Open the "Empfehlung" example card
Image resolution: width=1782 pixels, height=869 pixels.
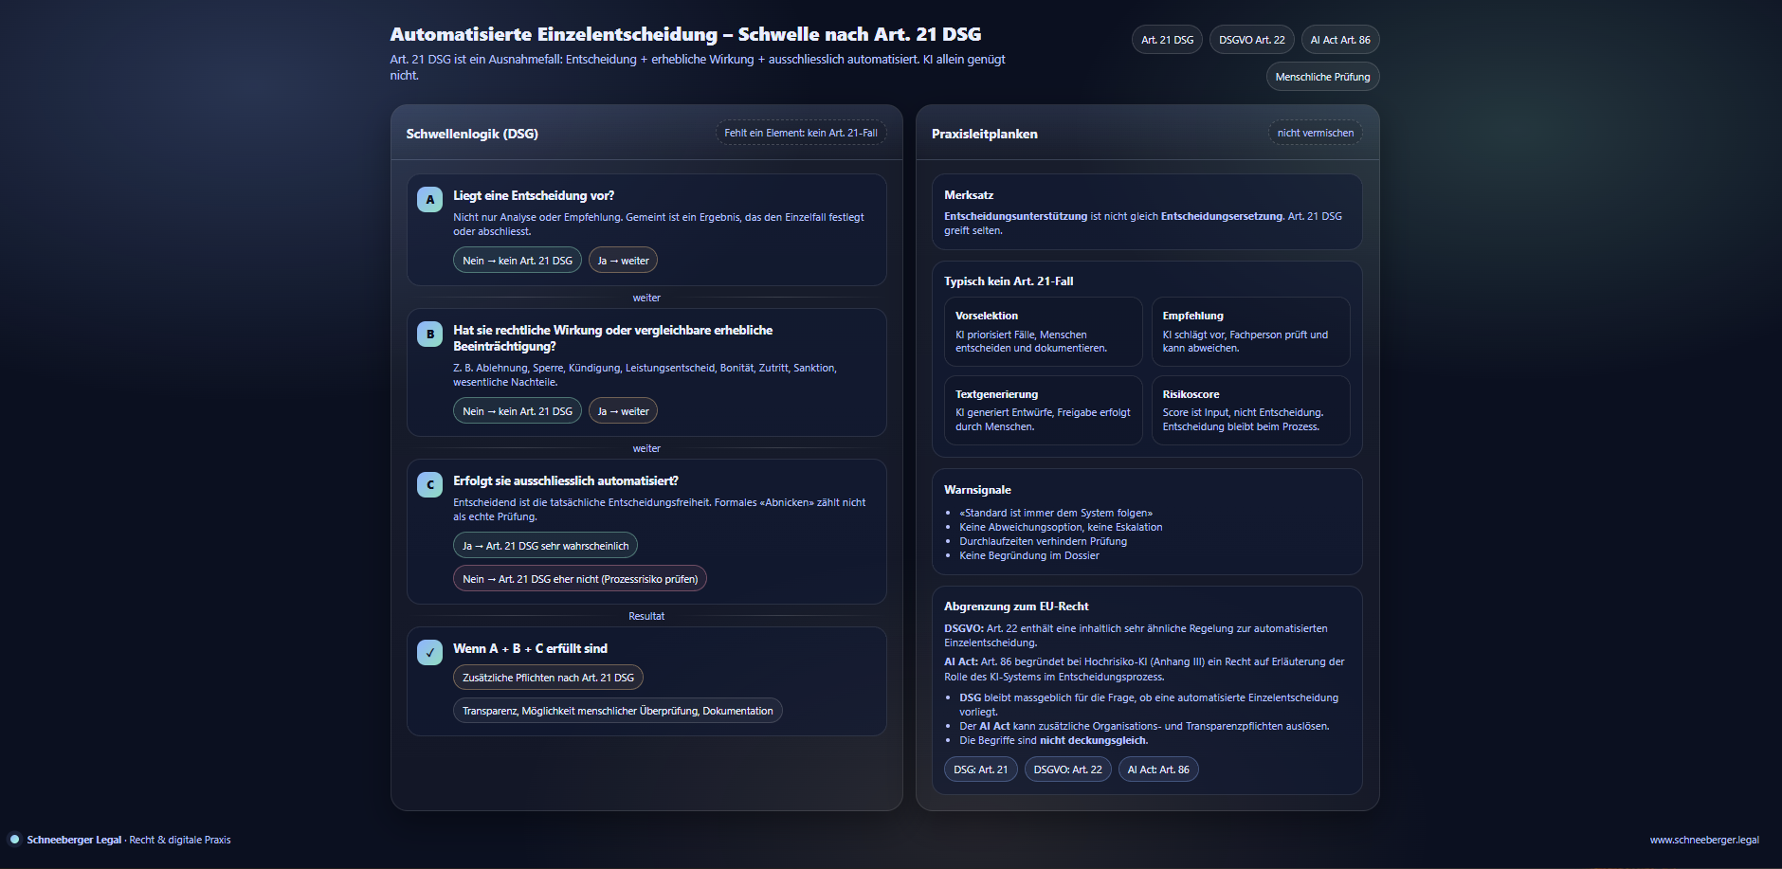[1250, 332]
